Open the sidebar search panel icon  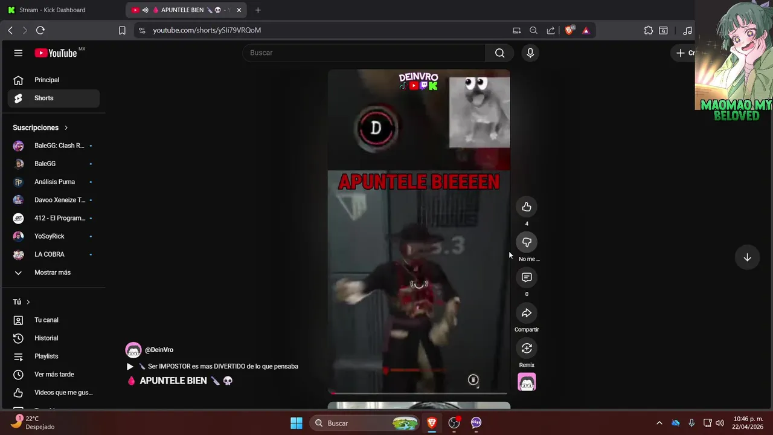[x=663, y=30]
